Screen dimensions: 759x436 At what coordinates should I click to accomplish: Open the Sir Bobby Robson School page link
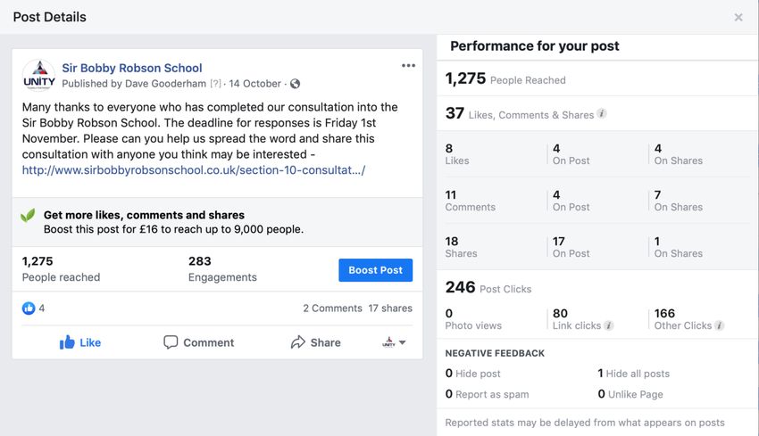(131, 68)
